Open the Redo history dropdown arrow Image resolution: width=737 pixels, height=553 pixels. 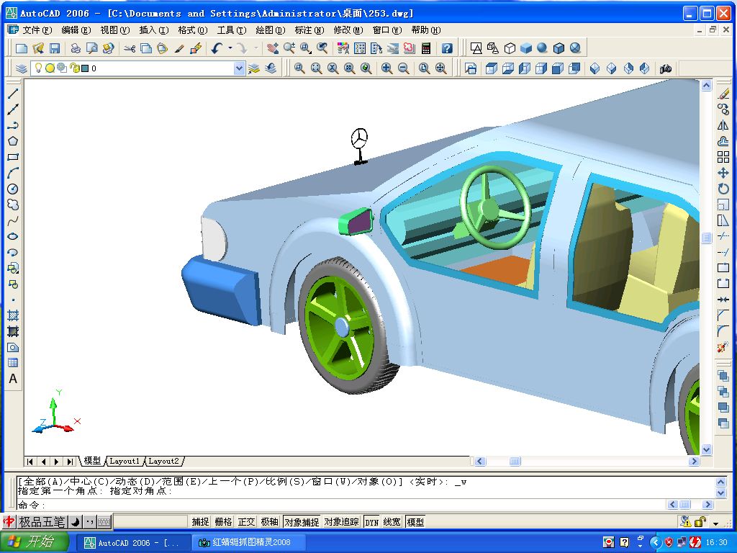pyautogui.click(x=256, y=48)
